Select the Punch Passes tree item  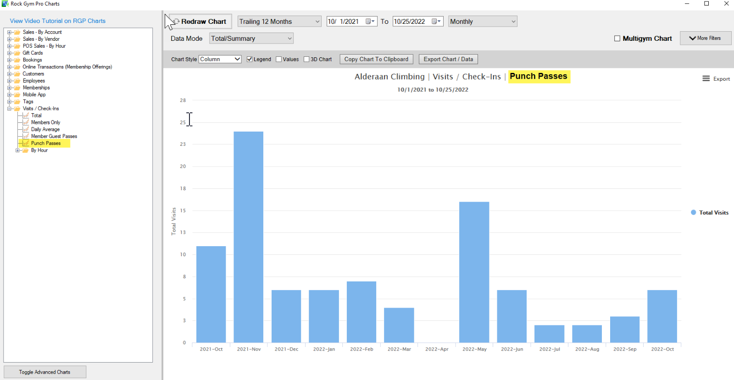pyautogui.click(x=46, y=143)
